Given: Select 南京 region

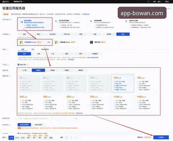Looking at the screenshot, I should pos(81,54).
